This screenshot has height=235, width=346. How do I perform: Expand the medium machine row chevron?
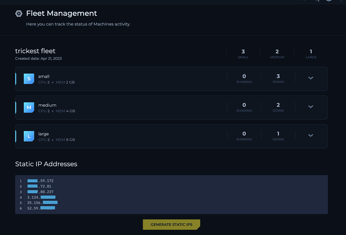click(x=310, y=107)
